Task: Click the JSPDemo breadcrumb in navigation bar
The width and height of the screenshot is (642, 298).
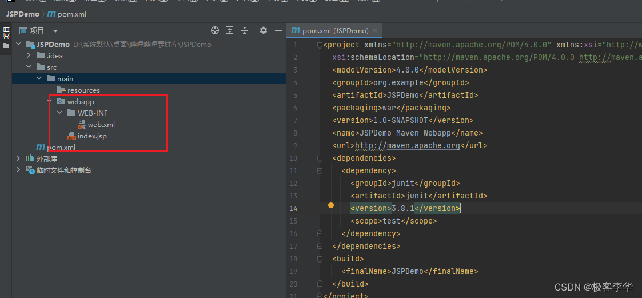Action: [23, 14]
